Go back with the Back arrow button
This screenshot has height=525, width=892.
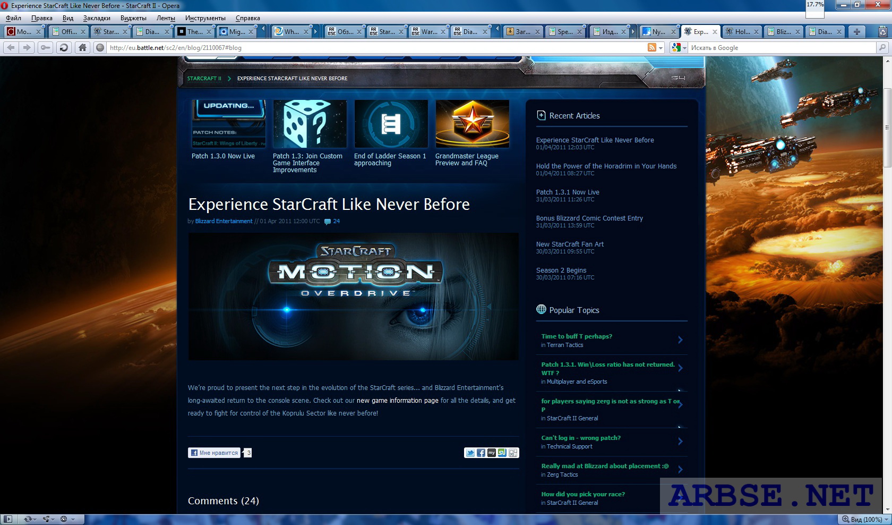(11, 47)
